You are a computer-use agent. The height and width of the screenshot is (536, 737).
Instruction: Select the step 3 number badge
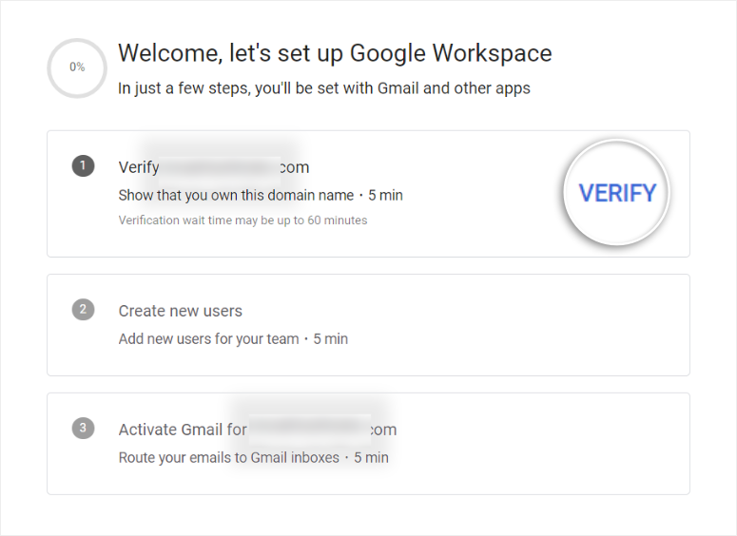tap(83, 428)
